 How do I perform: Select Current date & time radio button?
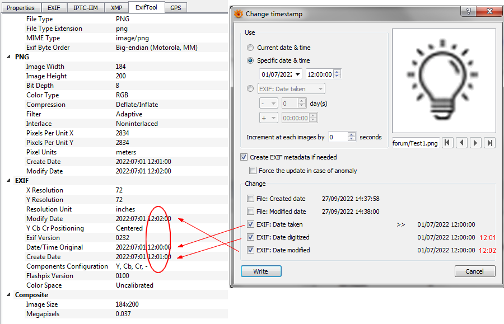[250, 48]
